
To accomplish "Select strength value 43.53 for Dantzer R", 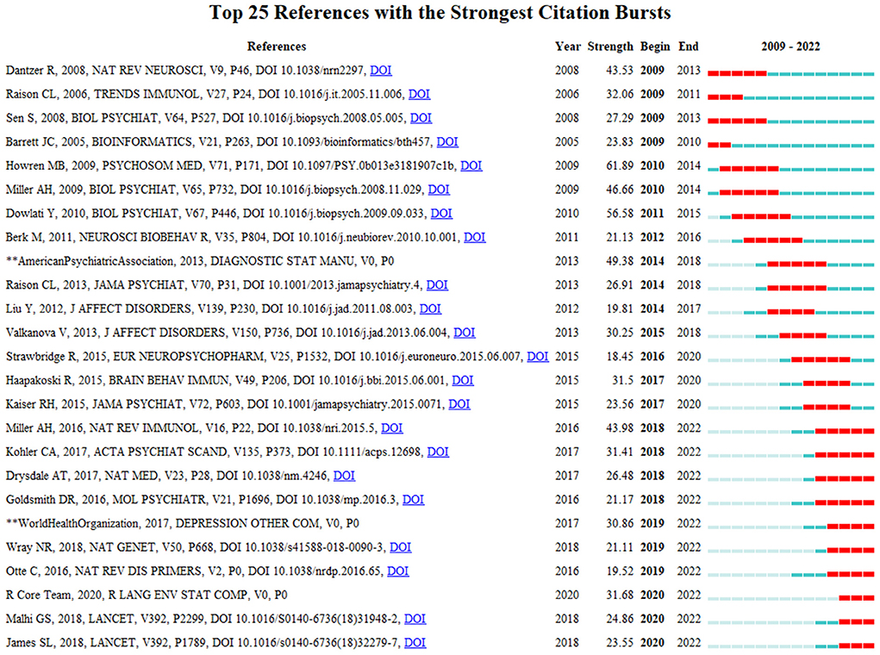I will point(620,70).
